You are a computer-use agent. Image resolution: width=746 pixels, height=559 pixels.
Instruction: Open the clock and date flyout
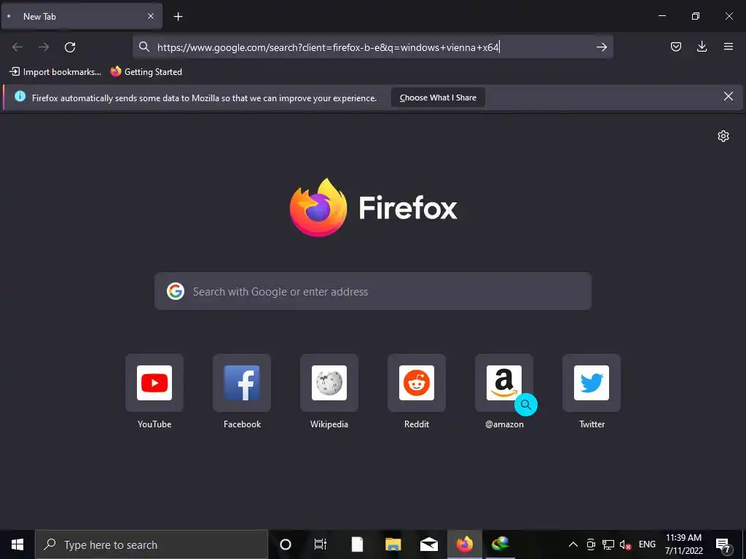(683, 544)
